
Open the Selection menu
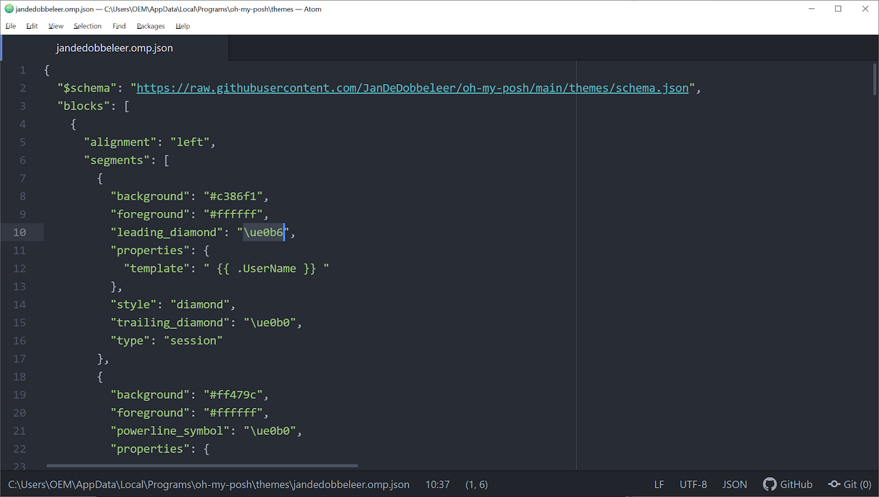pos(87,26)
